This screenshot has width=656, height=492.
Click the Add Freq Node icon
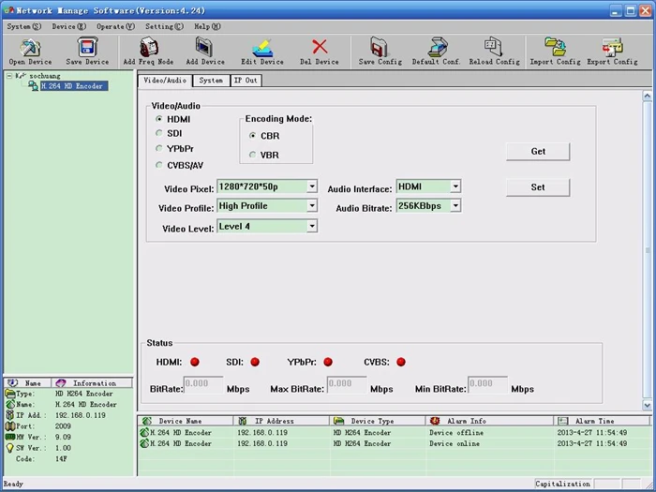tap(148, 48)
